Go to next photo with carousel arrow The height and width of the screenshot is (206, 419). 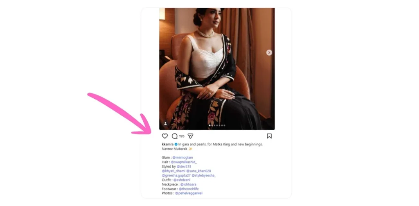pos(269,53)
